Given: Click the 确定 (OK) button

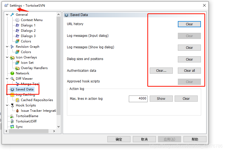Looking at the screenshot, I should (119, 139).
